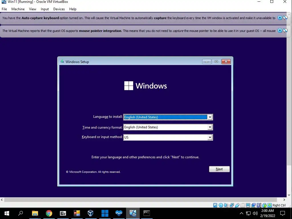The width and height of the screenshot is (292, 219).
Task: Click the USB devices indicator in status bar
Action: [237, 205]
